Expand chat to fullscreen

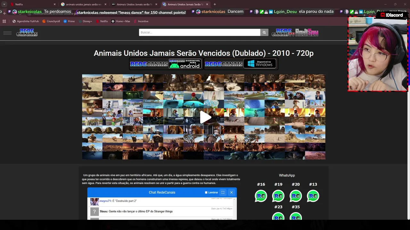(223, 192)
